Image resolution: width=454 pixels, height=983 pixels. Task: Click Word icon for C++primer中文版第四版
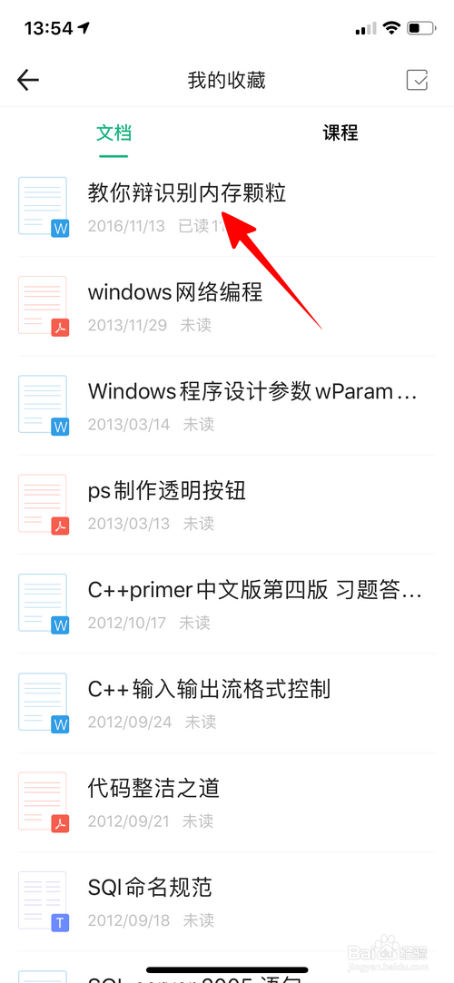pyautogui.click(x=44, y=603)
